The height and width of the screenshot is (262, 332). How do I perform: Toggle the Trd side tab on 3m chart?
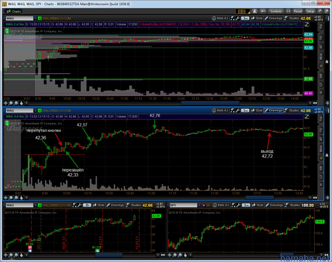point(321,27)
